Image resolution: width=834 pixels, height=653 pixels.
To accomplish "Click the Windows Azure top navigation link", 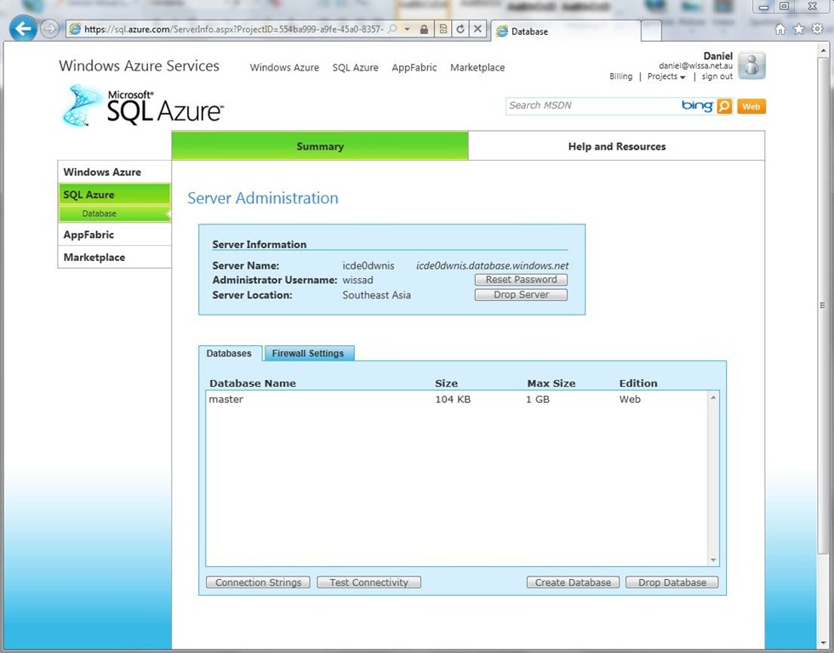I will tap(284, 67).
